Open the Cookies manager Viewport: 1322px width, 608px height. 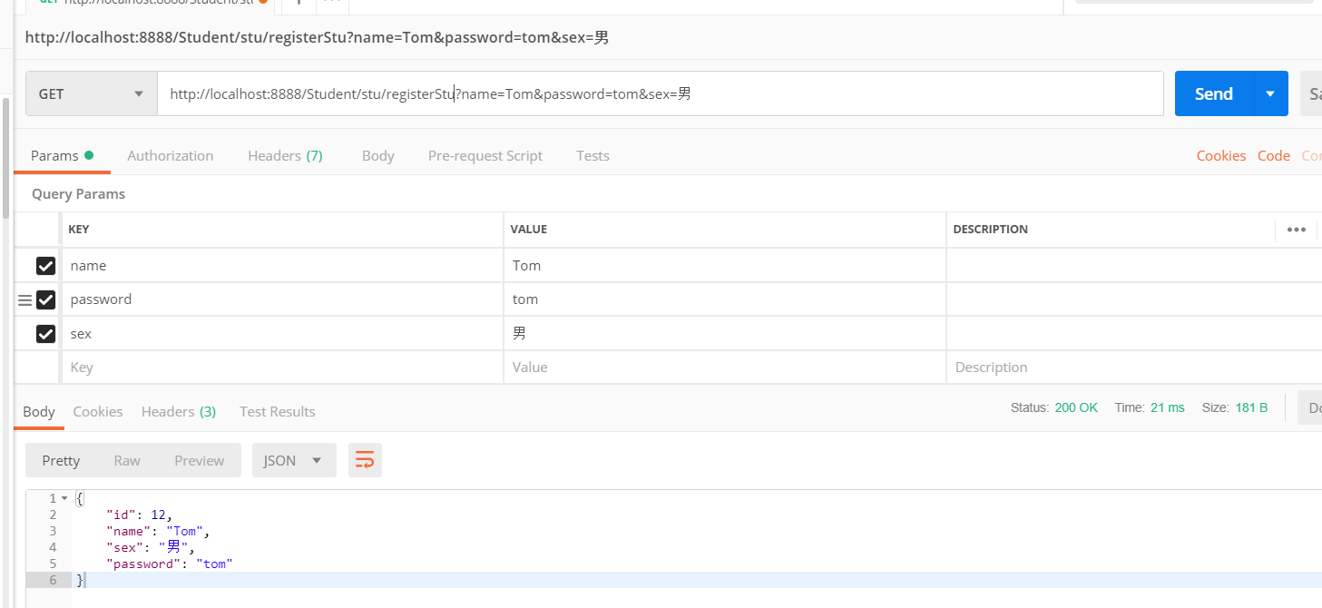1220,155
